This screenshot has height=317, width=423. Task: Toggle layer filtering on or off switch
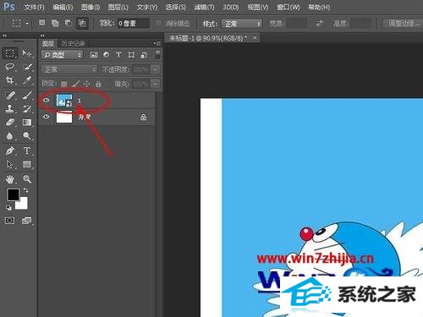pos(157,54)
